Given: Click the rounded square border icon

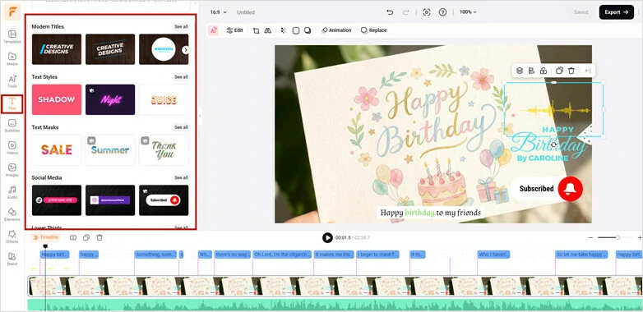Looking at the screenshot, I should (x=296, y=30).
